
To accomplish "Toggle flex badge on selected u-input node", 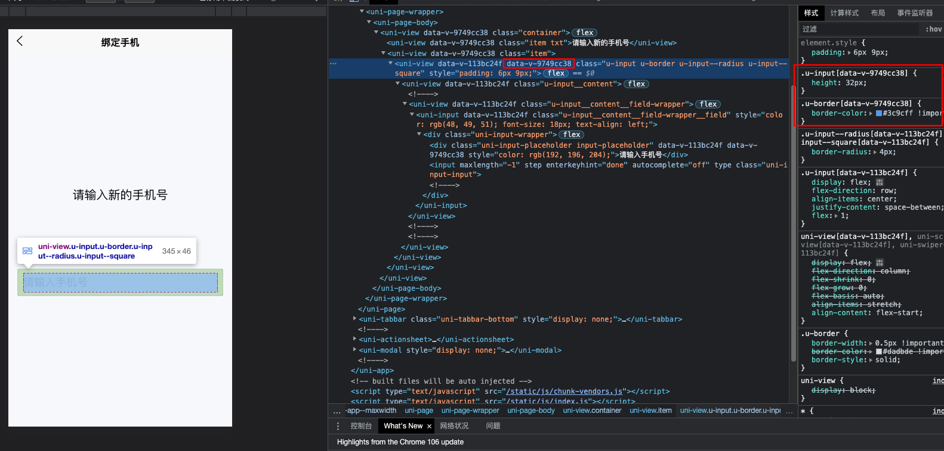I will point(556,73).
